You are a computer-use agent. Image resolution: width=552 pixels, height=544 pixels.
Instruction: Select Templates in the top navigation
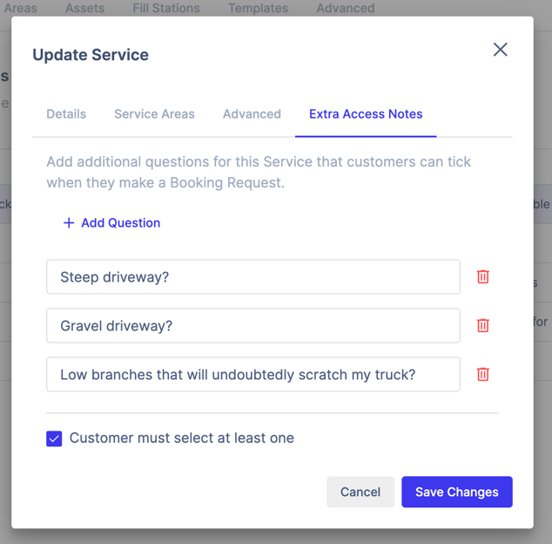258,8
